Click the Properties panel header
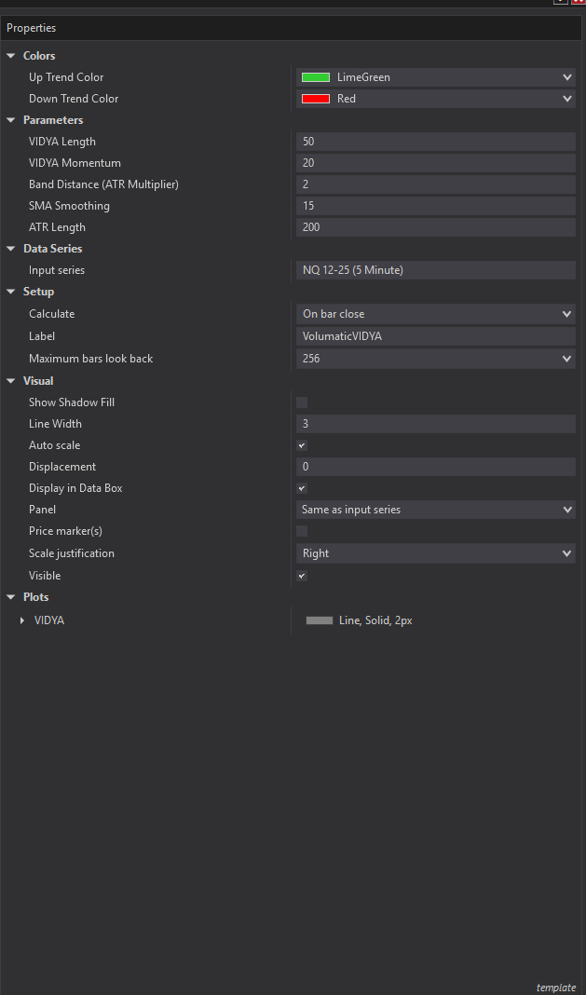This screenshot has height=995, width=586. coord(292,28)
